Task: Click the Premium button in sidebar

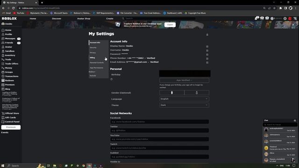Action: pos(11,127)
